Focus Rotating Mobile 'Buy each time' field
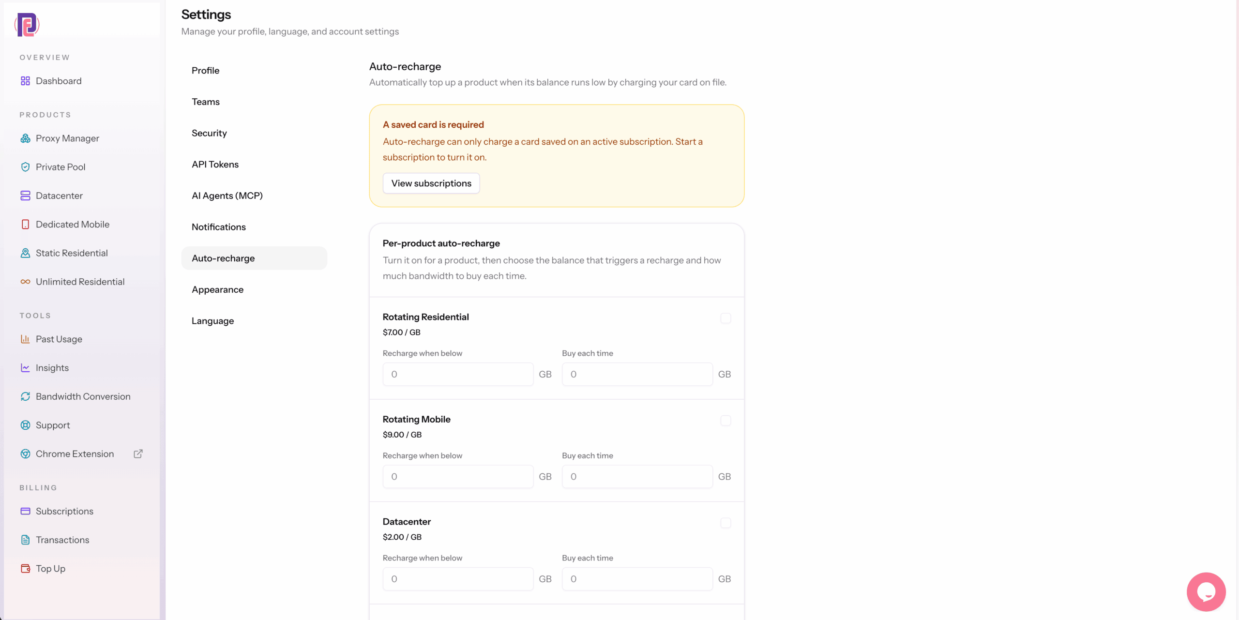 [x=637, y=477]
